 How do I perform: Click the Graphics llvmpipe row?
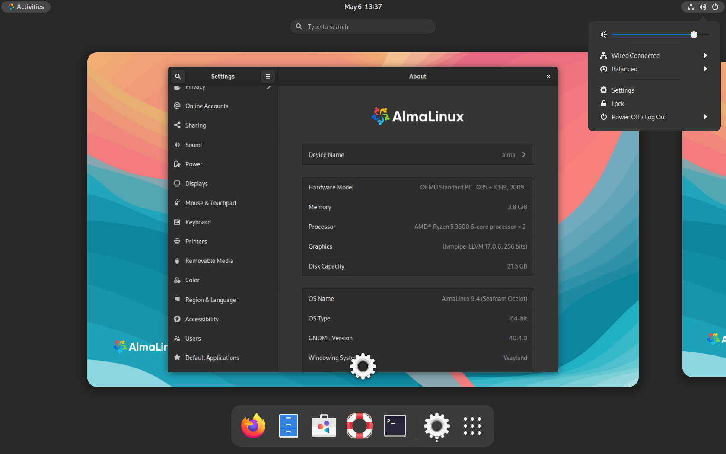[x=418, y=246]
